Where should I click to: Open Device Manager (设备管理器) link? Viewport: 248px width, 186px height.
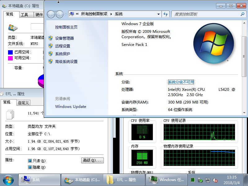click(64, 38)
